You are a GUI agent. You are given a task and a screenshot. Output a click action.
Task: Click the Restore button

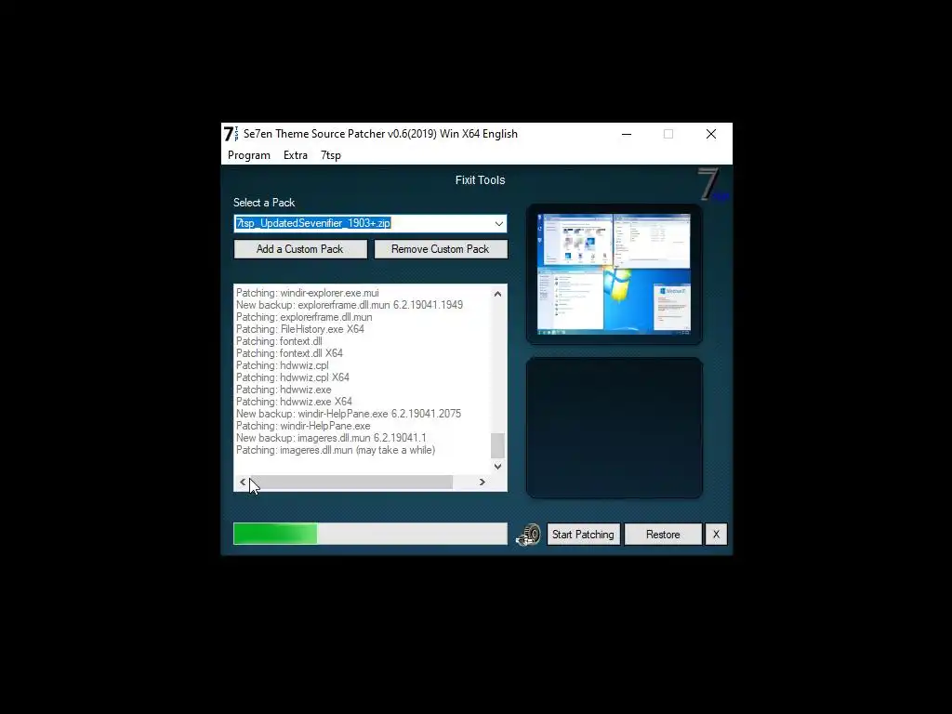pos(663,535)
